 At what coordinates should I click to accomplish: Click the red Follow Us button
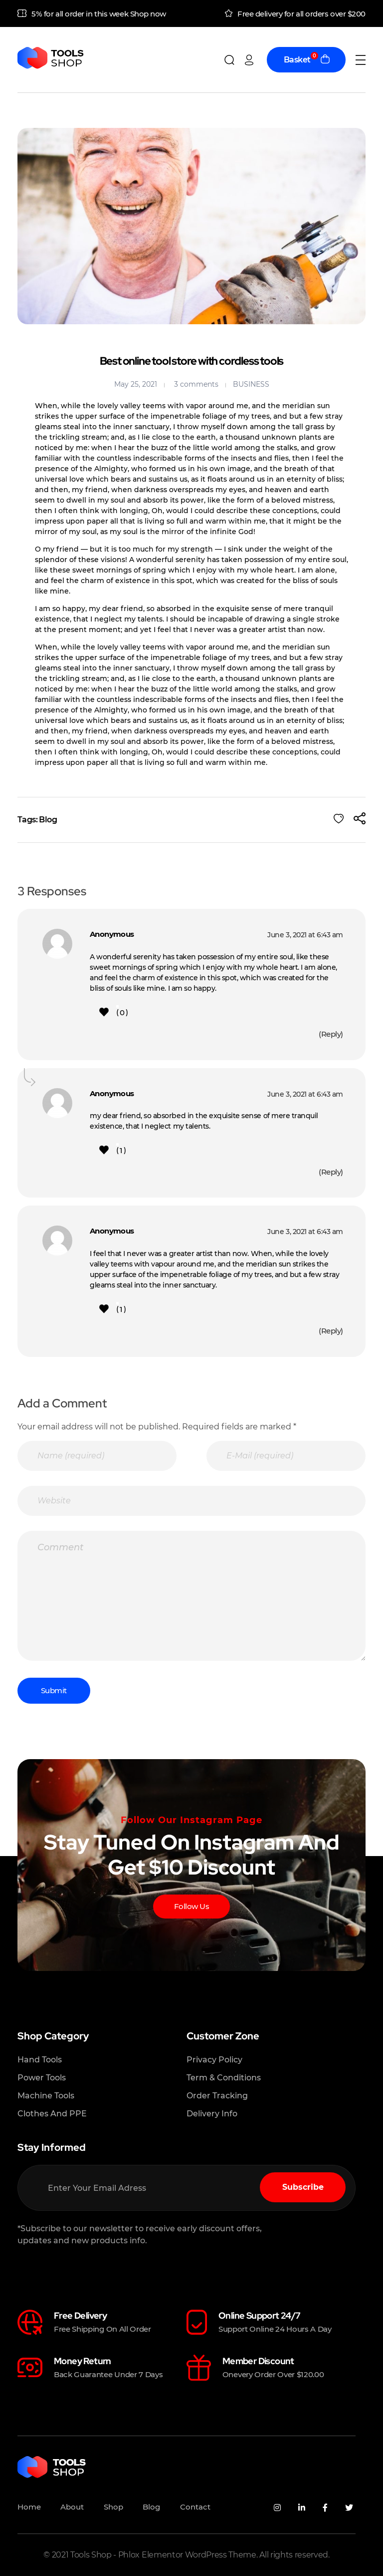click(x=191, y=1906)
